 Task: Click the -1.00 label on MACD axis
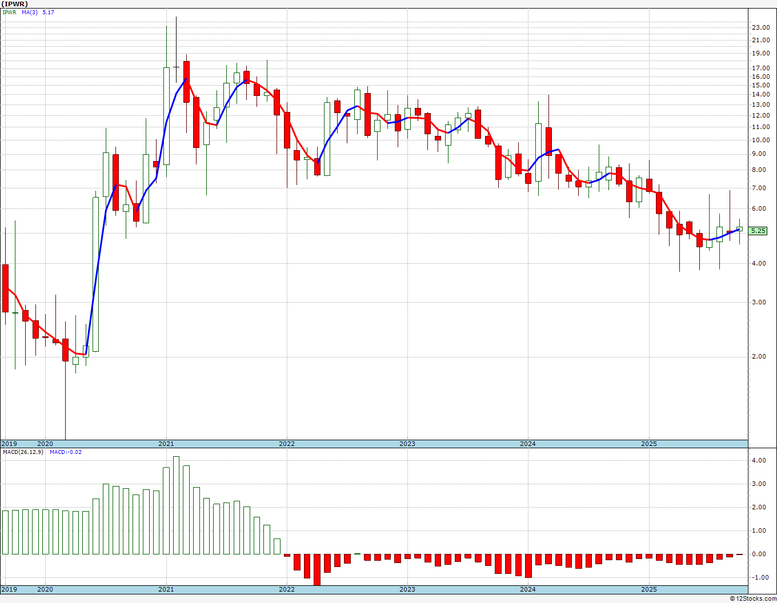(x=761, y=578)
